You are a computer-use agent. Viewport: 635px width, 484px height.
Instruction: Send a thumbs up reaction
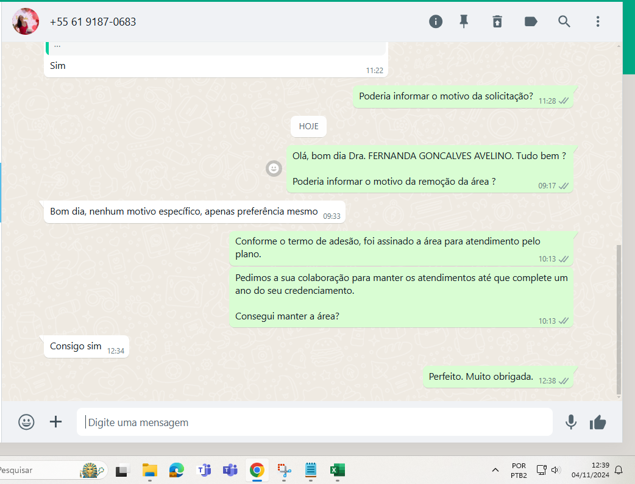(598, 422)
